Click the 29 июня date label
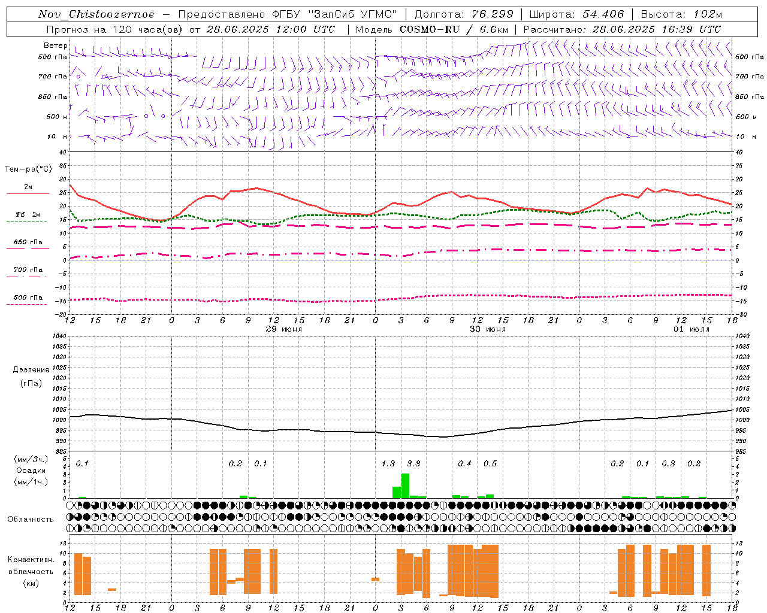The width and height of the screenshot is (767, 613). pyautogui.click(x=284, y=329)
